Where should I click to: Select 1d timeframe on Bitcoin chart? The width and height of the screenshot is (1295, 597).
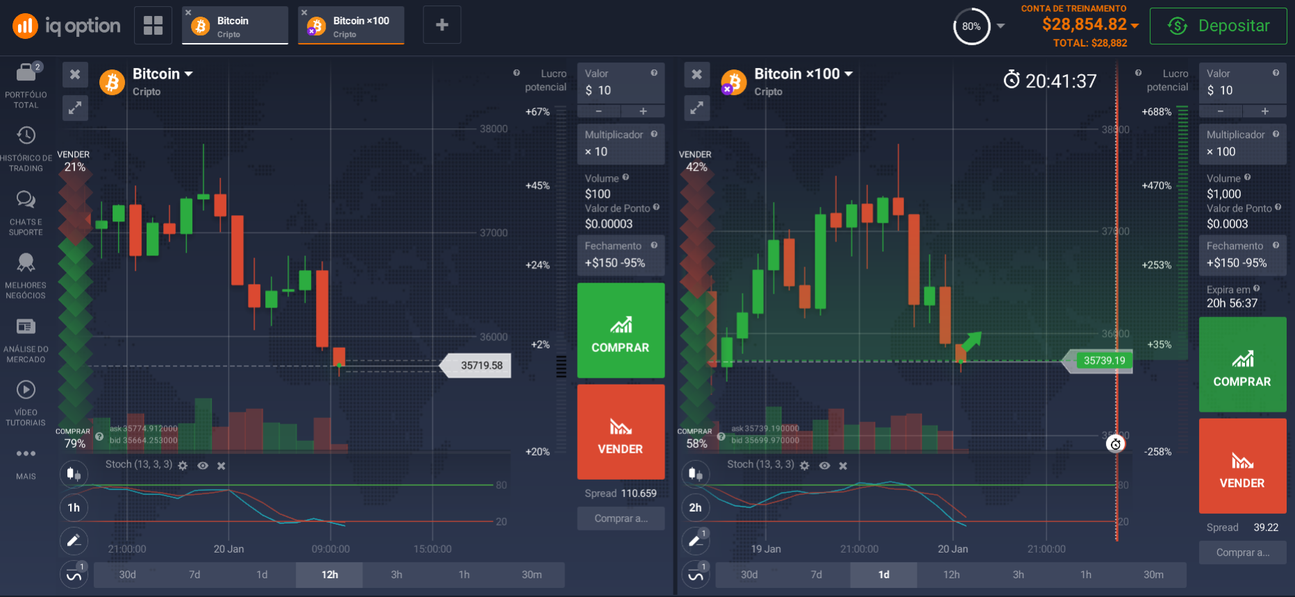pyautogui.click(x=262, y=575)
